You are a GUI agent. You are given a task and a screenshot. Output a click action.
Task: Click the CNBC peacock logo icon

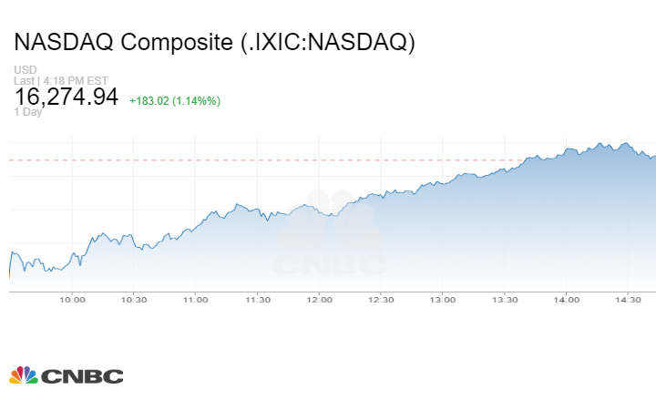click(x=23, y=374)
